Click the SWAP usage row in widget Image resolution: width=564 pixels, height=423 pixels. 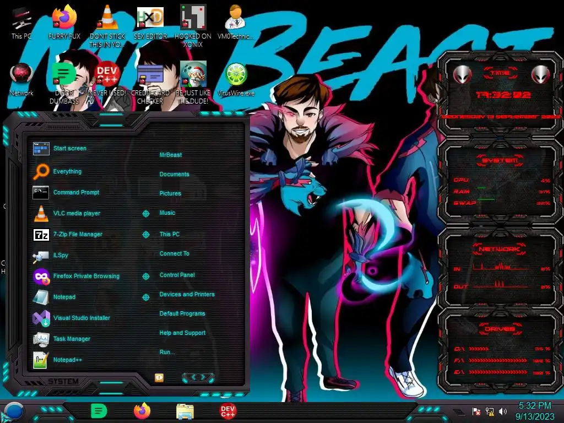click(501, 203)
